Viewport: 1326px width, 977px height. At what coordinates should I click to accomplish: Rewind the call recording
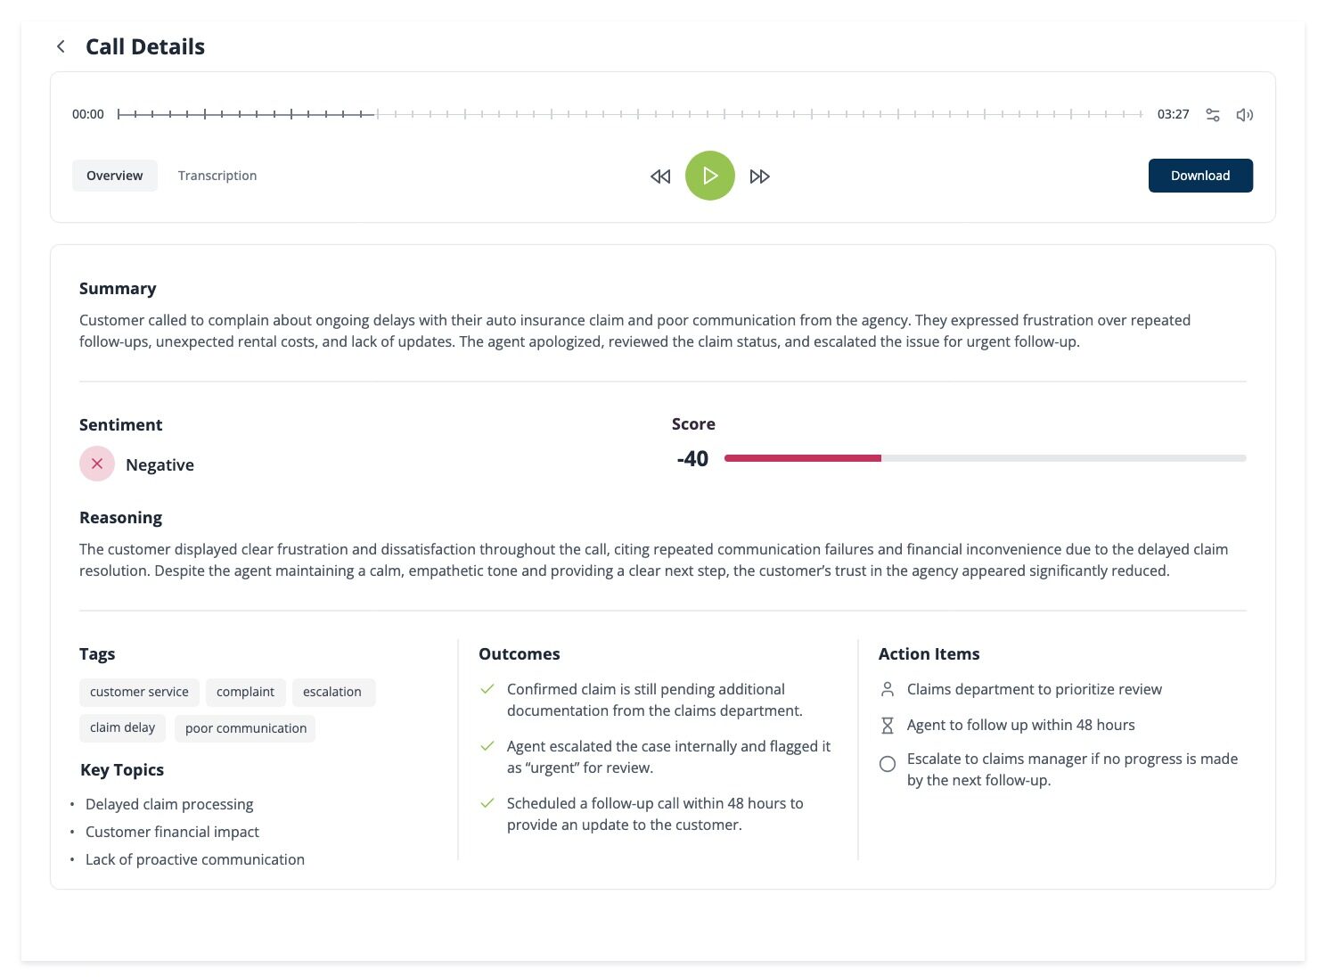point(660,177)
